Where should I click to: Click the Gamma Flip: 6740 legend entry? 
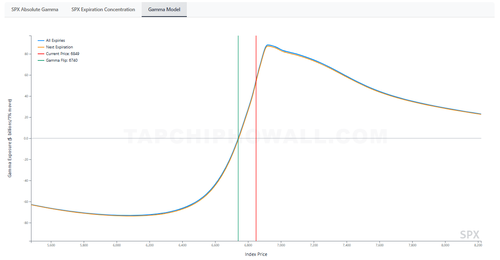[x=61, y=60]
